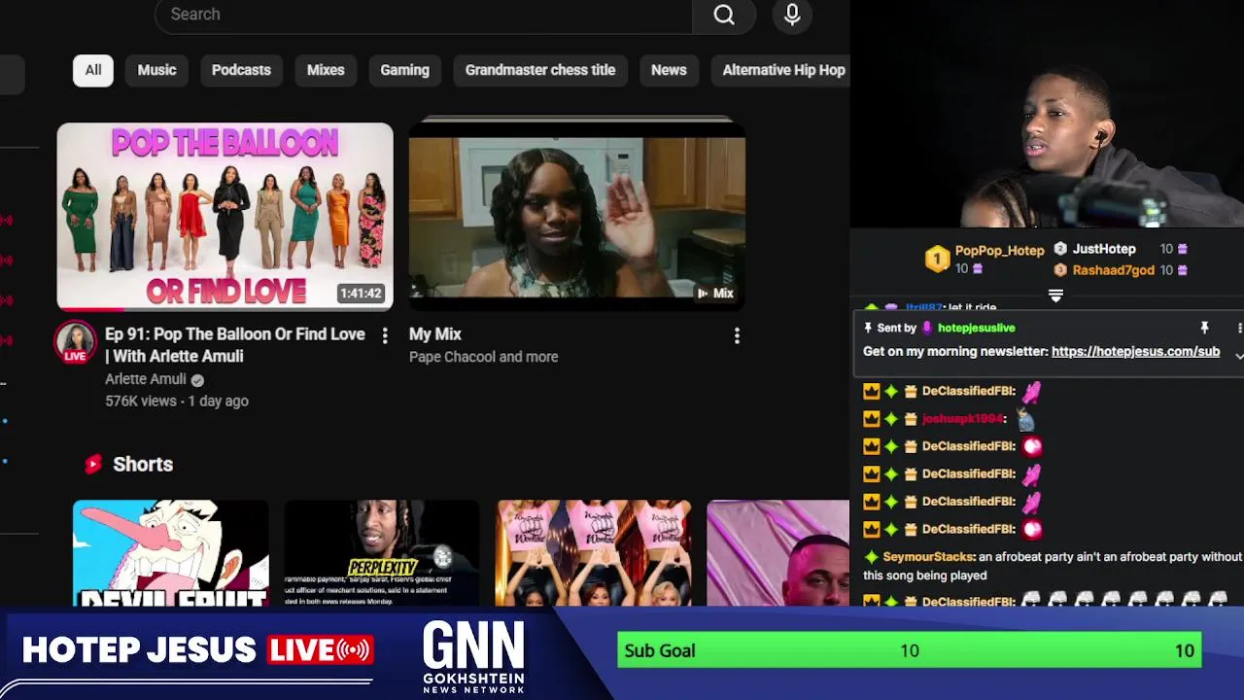Open the Perplexity Short thumbnail
Viewport: 1244px width, 700px height.
382,552
